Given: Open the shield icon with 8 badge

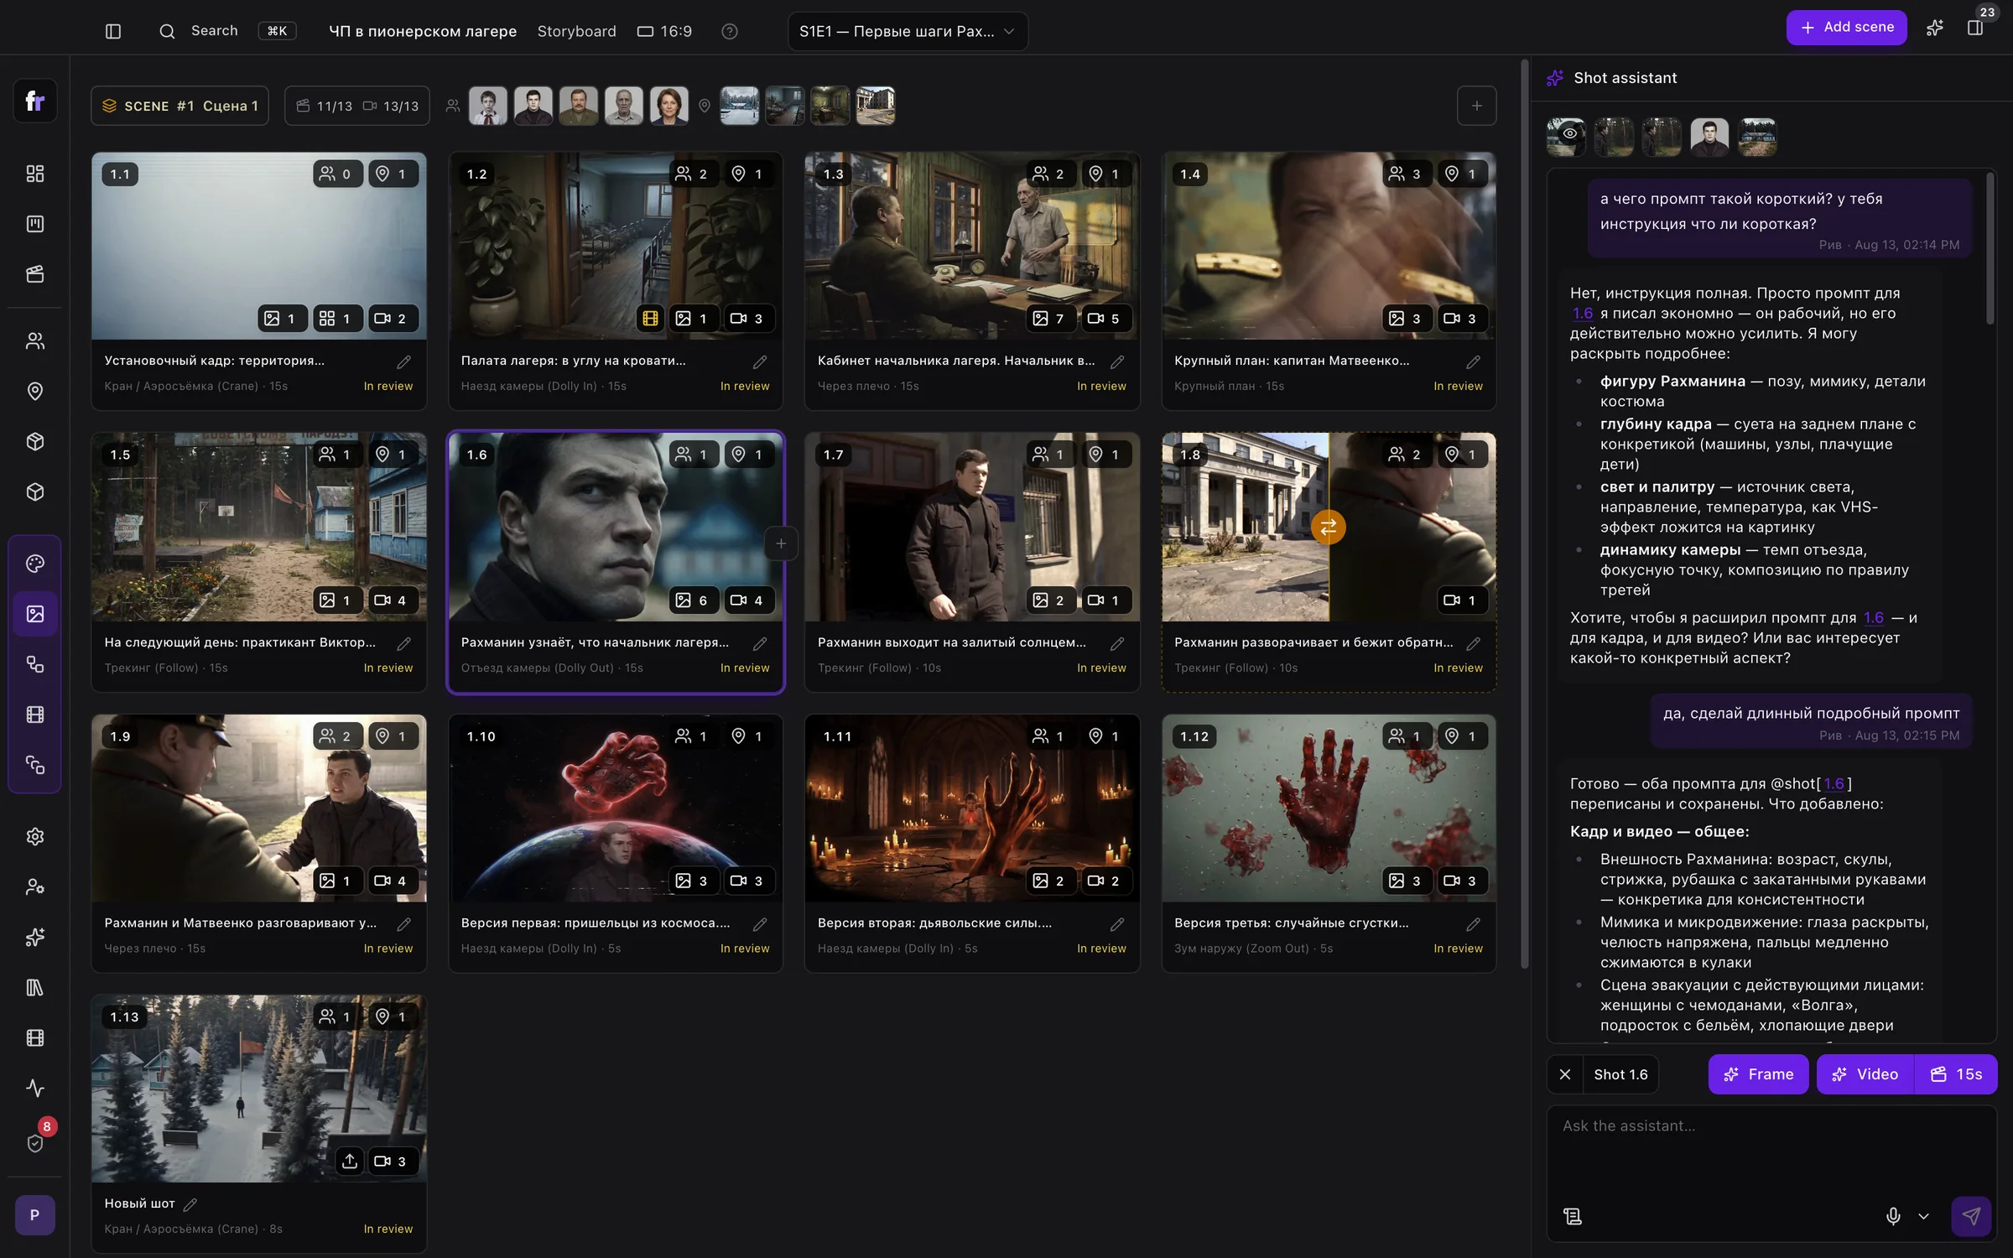Looking at the screenshot, I should point(35,1142).
